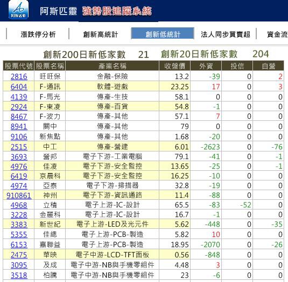This screenshot has height=282, width=288.
Task: Open stock code 4968 link
Action: point(19,205)
